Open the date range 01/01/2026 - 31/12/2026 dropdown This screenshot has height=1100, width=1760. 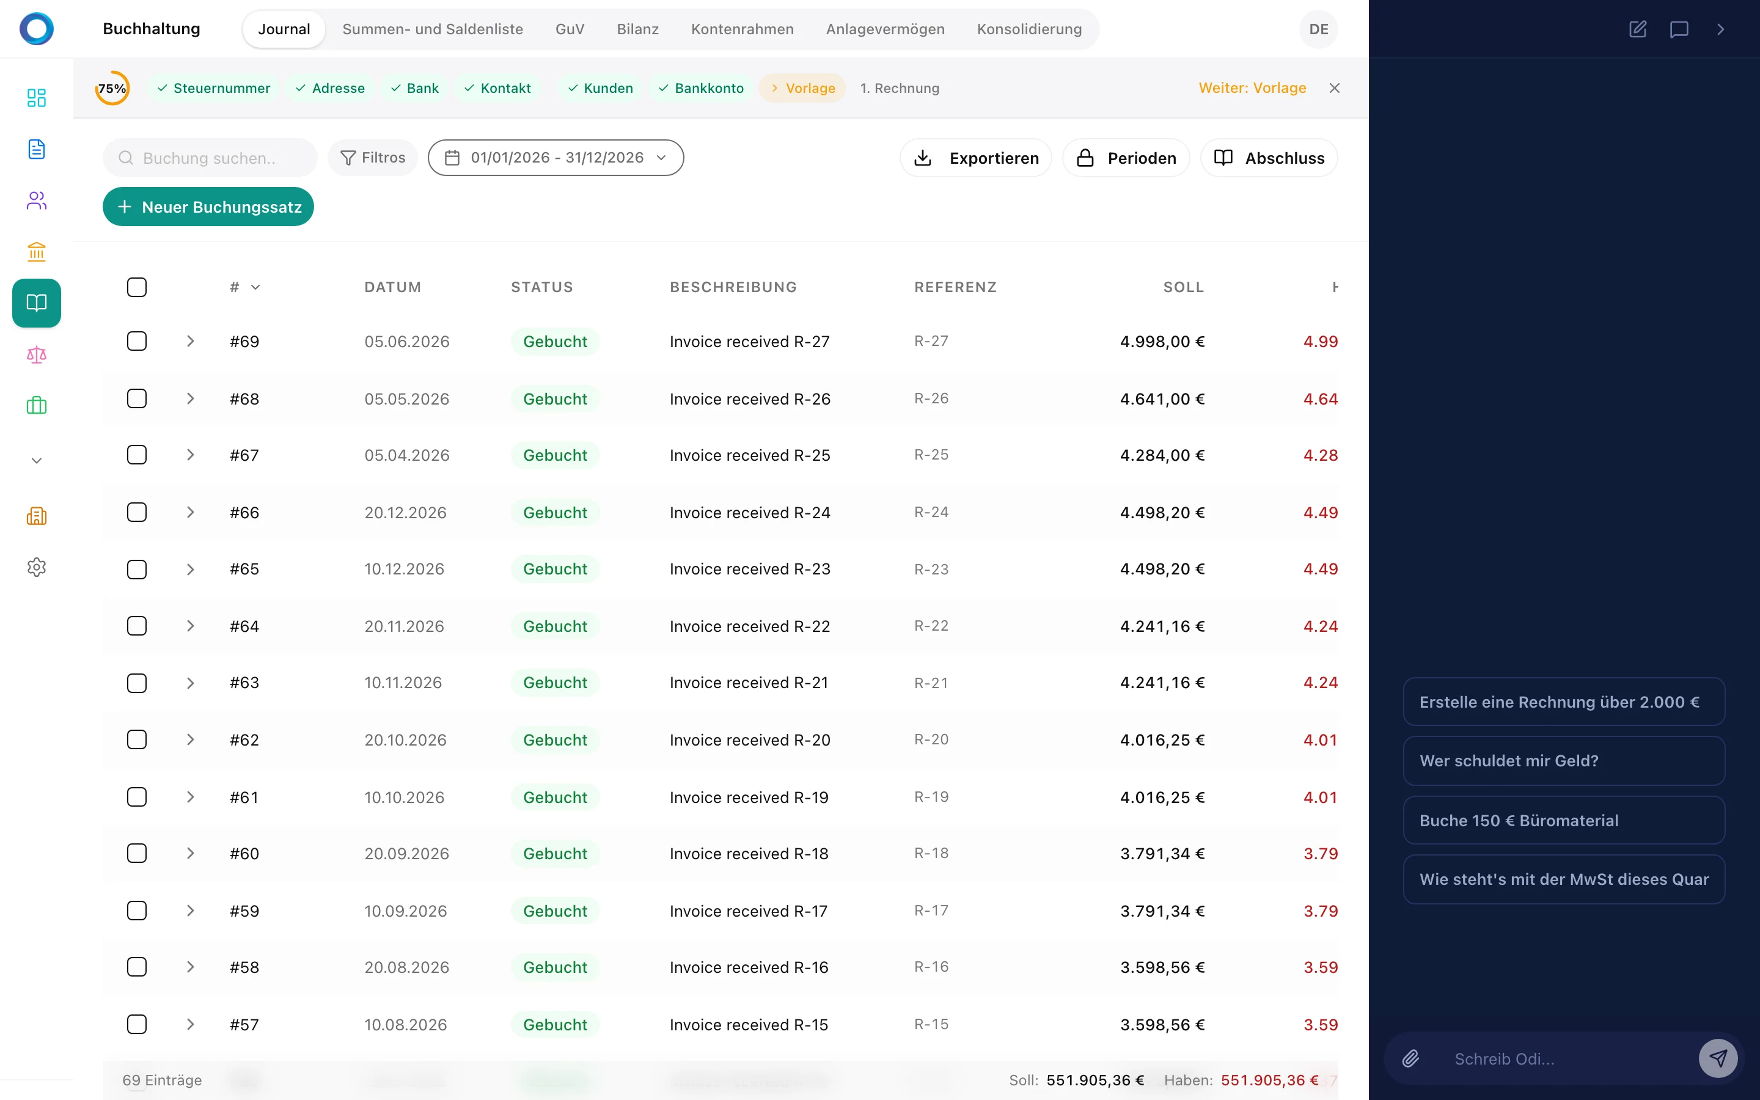click(555, 158)
